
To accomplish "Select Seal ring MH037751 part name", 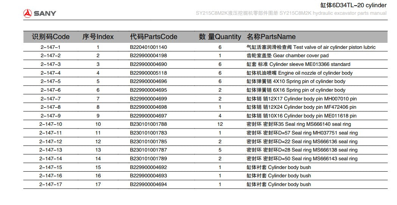I will [302, 133].
